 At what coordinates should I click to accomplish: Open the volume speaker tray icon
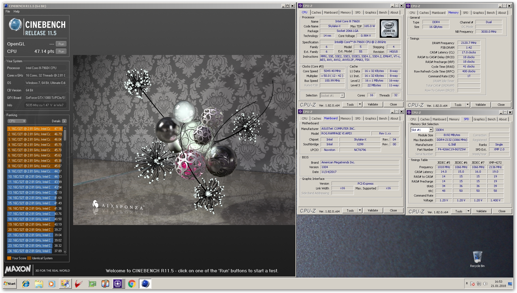click(485, 284)
